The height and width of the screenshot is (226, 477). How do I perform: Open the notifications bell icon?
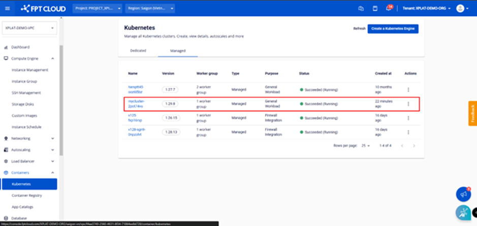point(389,8)
